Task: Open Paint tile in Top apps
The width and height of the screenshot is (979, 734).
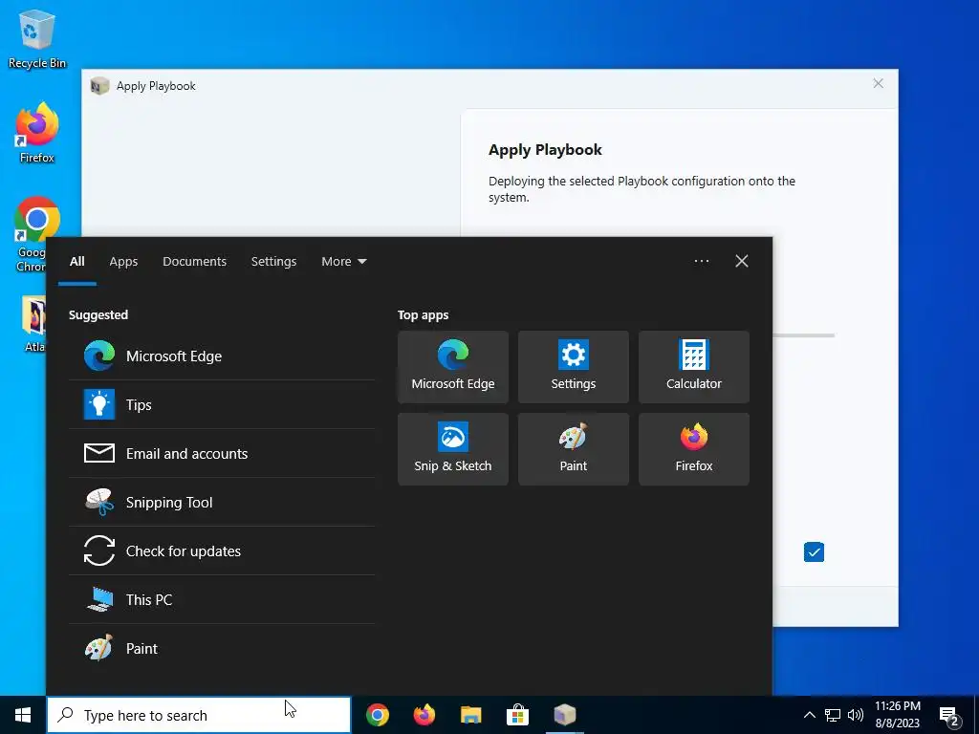Action: [x=574, y=449]
